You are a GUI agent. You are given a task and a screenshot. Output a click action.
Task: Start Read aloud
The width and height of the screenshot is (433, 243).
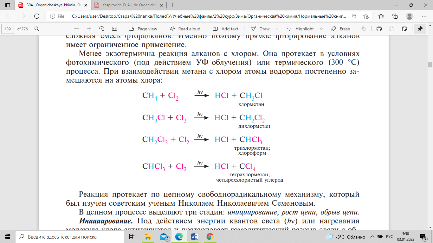click(x=185, y=29)
